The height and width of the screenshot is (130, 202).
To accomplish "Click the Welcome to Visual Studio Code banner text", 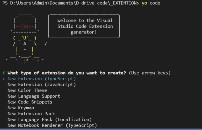I will point(85,26).
